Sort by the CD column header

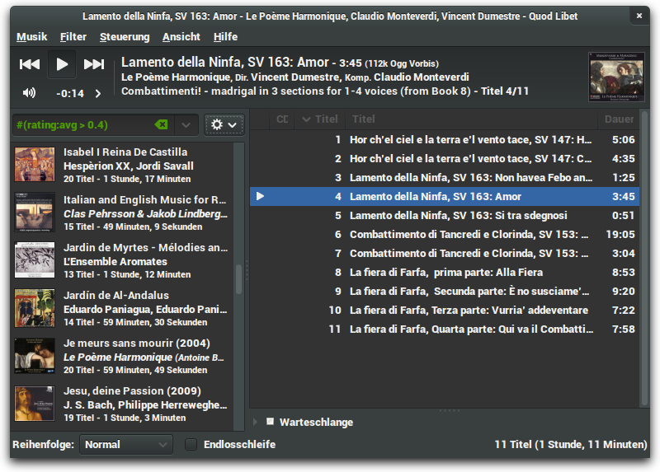(282, 119)
